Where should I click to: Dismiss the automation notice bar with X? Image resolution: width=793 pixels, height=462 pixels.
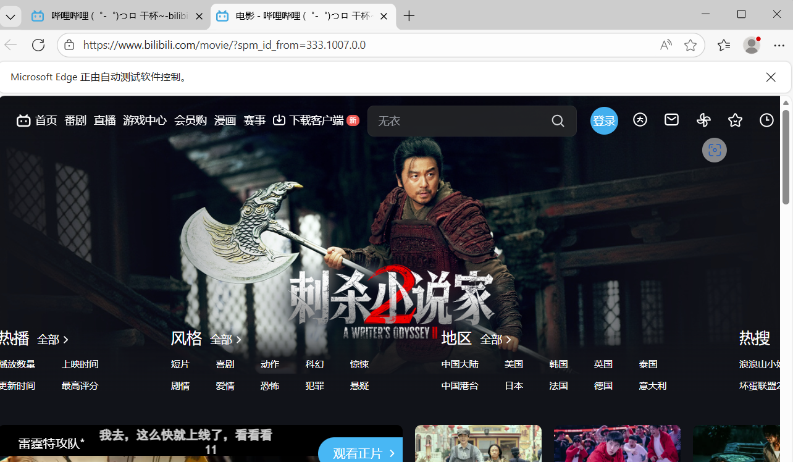click(x=771, y=77)
